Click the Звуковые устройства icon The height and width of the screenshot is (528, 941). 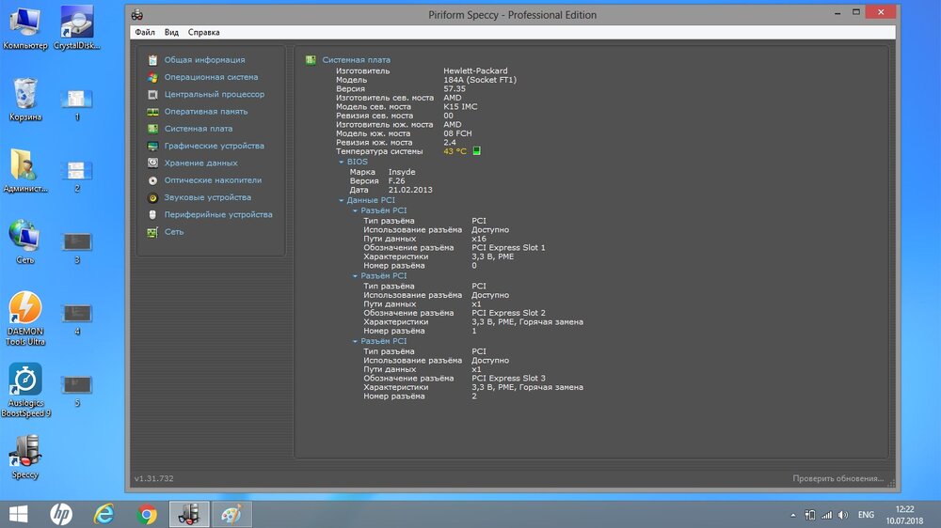tap(152, 198)
